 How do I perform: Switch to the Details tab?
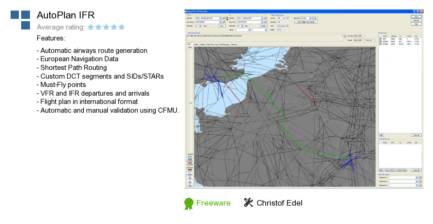202,45
